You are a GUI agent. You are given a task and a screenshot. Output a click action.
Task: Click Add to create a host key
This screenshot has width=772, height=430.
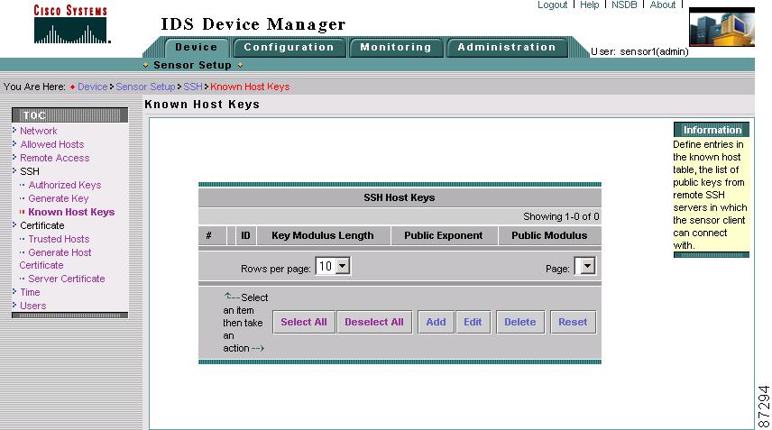click(436, 322)
